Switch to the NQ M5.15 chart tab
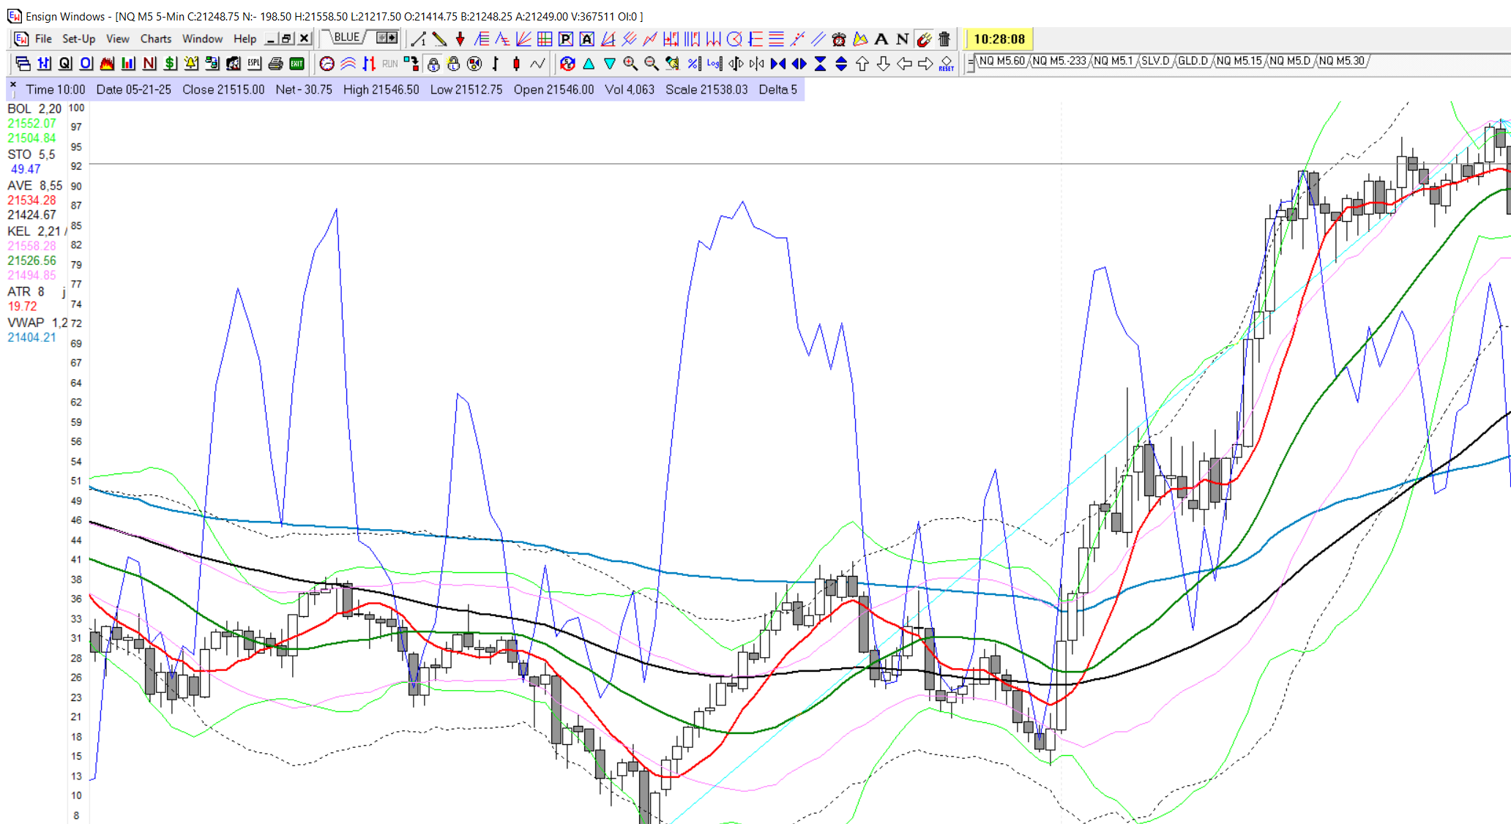The width and height of the screenshot is (1511, 824). tap(1239, 61)
